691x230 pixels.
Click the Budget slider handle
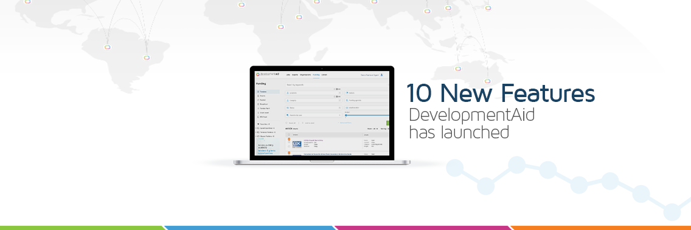point(346,115)
